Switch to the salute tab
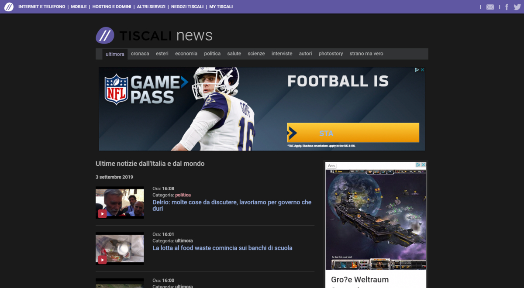524x288 pixels. click(234, 54)
